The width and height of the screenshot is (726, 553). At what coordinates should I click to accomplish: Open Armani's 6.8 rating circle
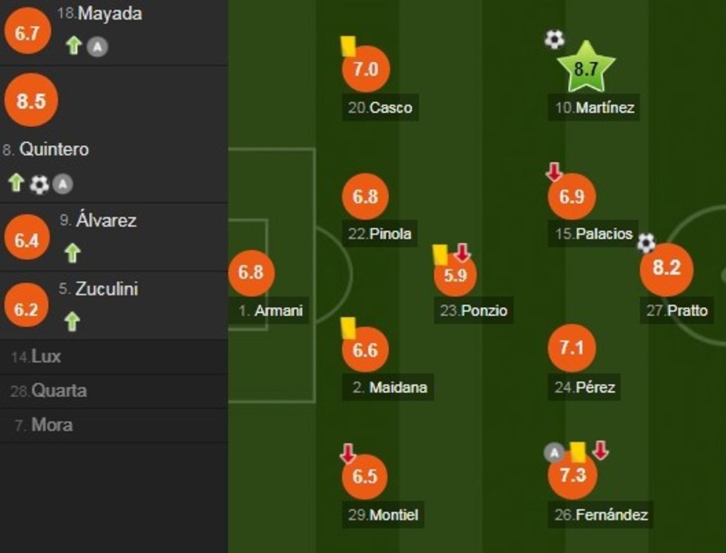pyautogui.click(x=251, y=272)
